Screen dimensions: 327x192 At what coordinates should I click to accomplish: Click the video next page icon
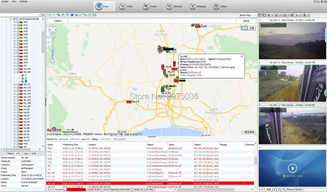264,15
